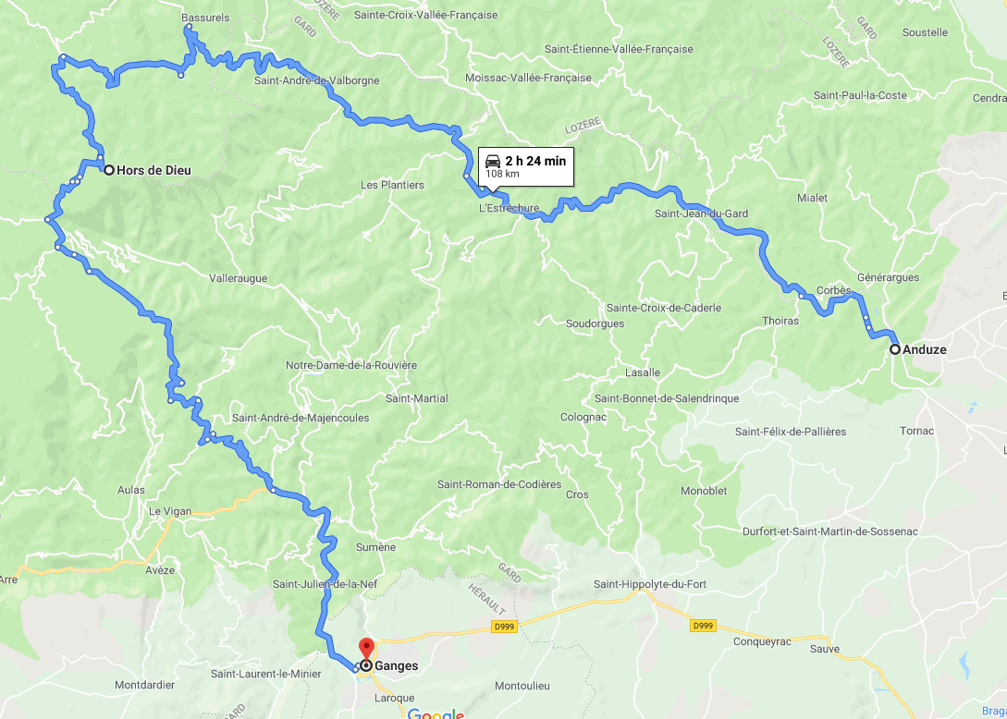Click the Saint-Hippolyte-du-Fort label
Screen dimensions: 1007x719
pyautogui.click(x=650, y=584)
